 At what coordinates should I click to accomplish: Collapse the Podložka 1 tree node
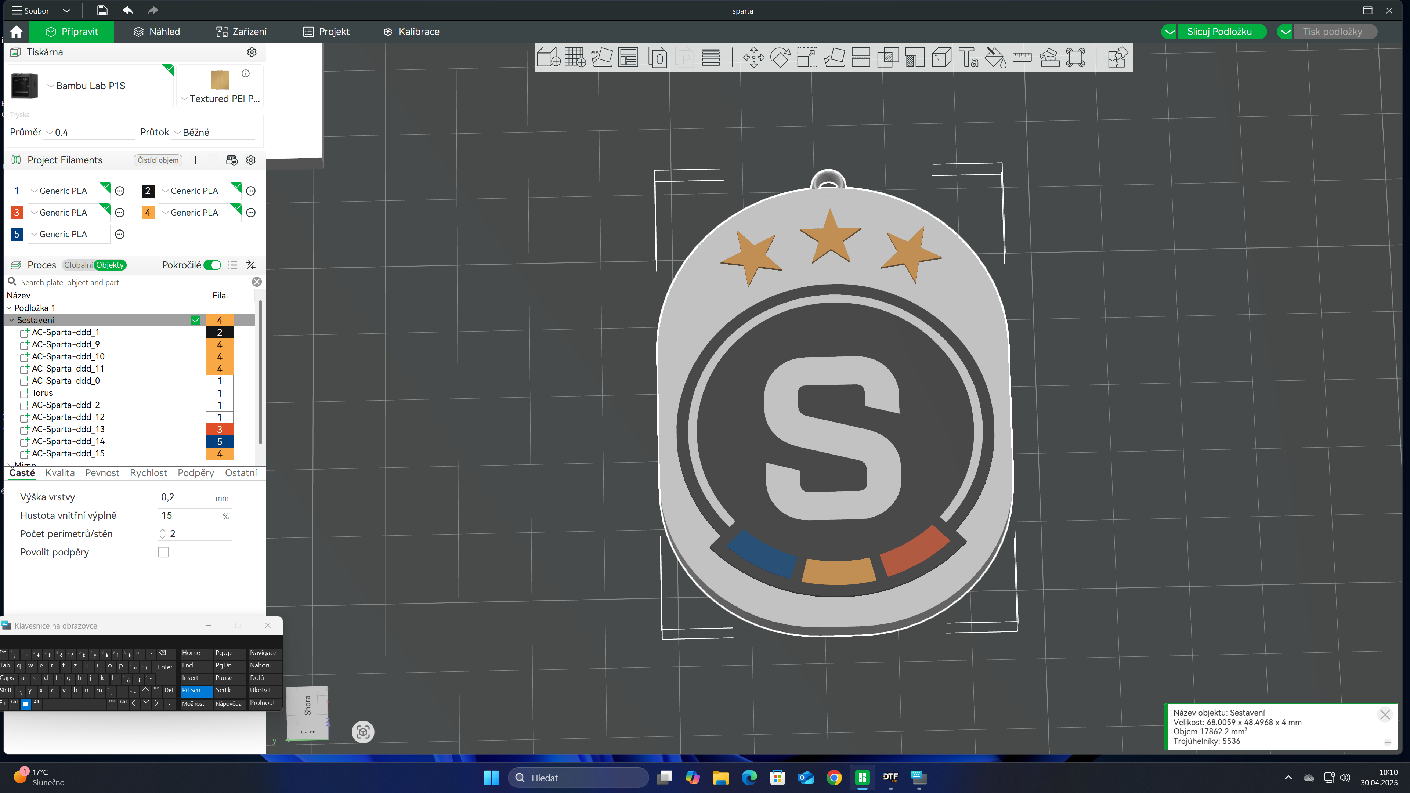pos(9,308)
